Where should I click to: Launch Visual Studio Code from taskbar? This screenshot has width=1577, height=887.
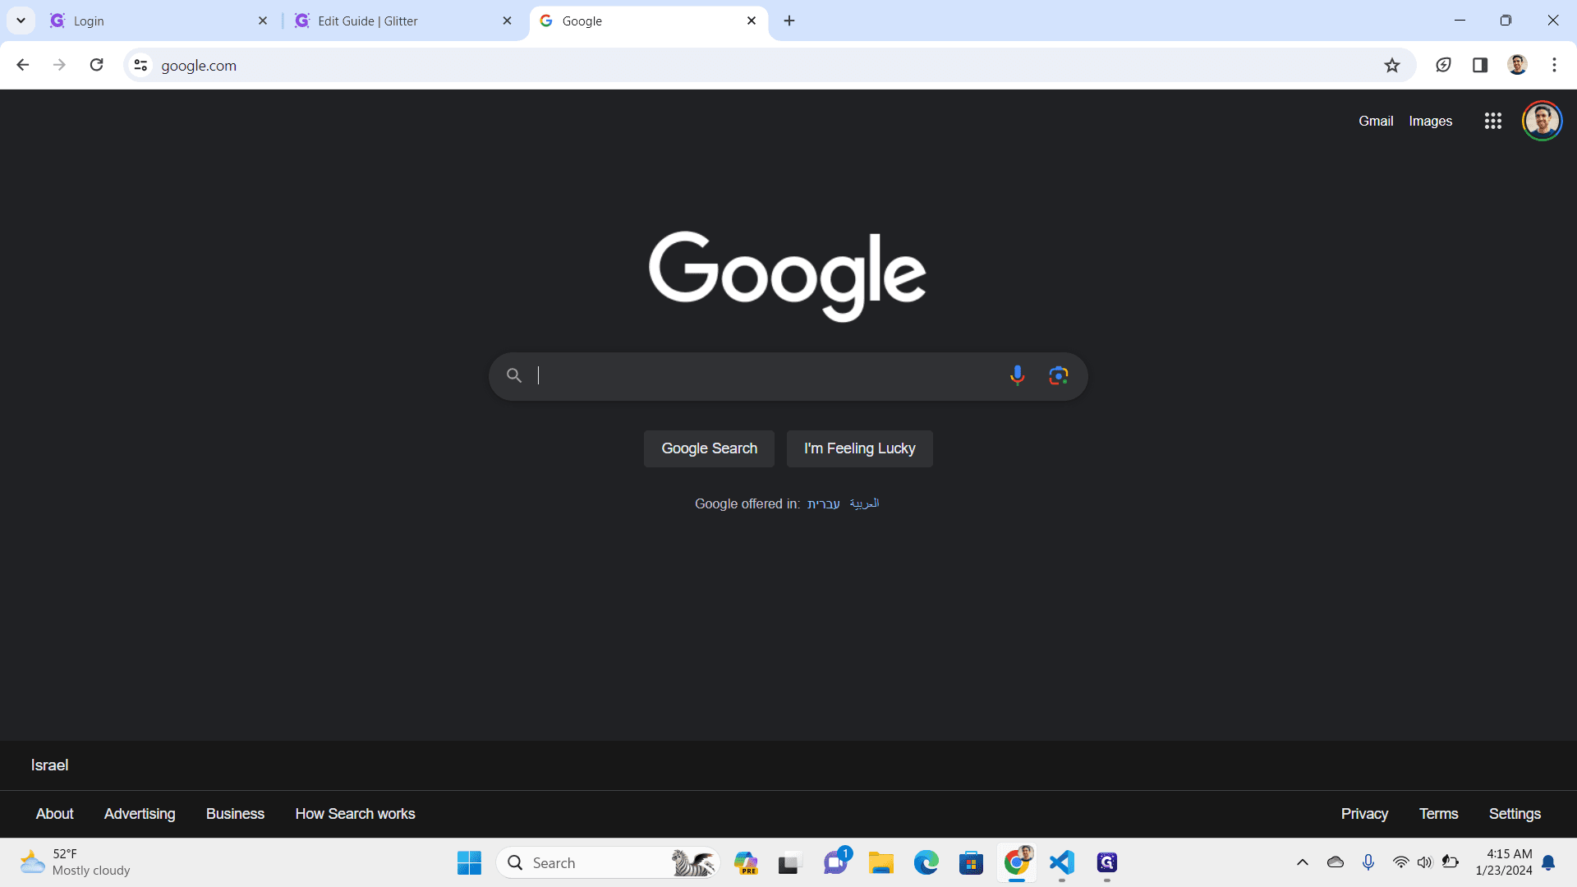click(x=1061, y=862)
